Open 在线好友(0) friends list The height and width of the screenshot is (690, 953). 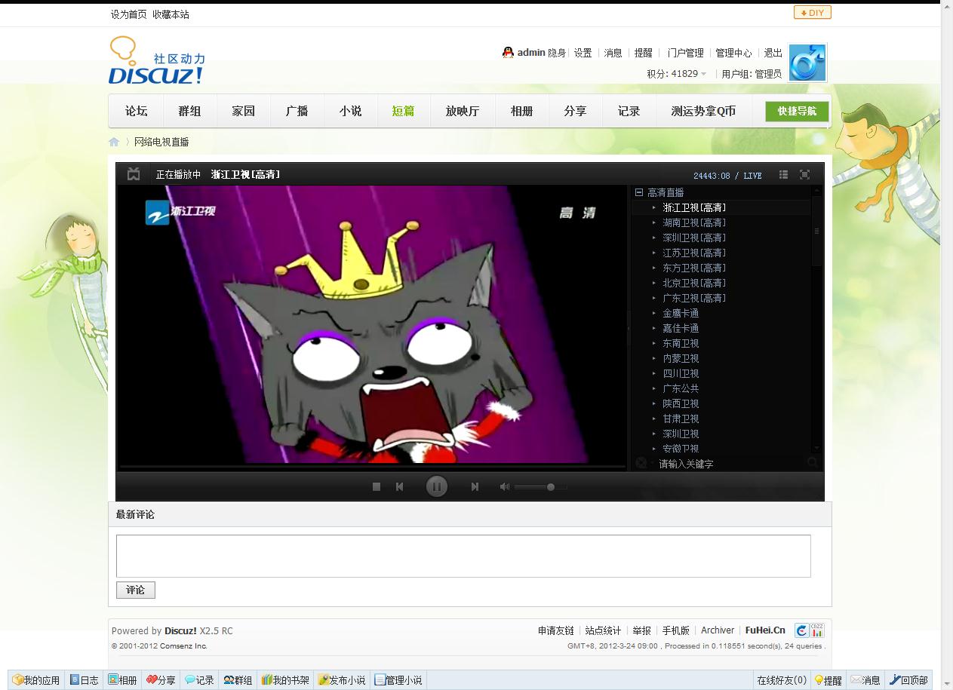click(782, 679)
